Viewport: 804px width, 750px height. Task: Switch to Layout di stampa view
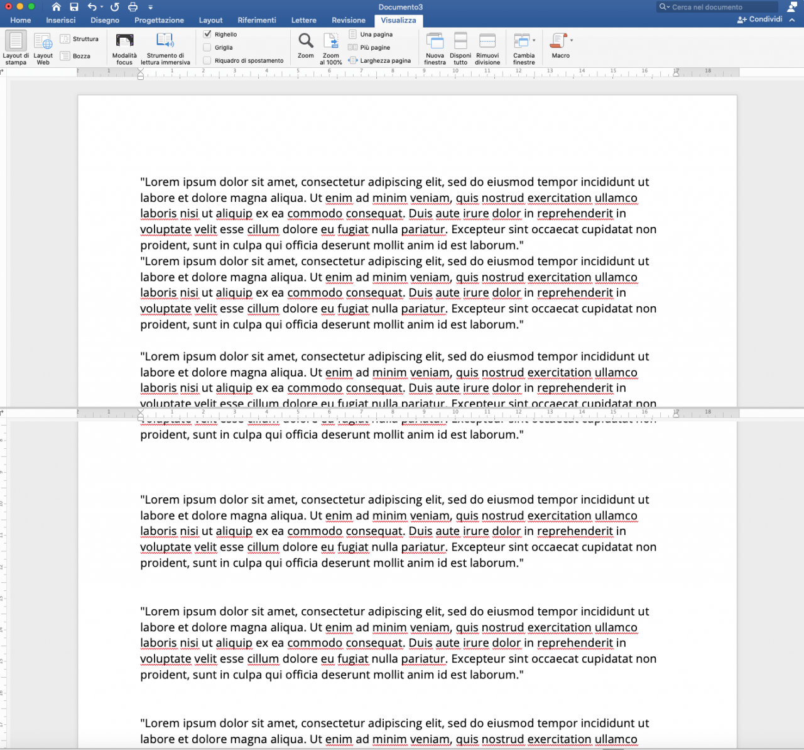[x=16, y=48]
